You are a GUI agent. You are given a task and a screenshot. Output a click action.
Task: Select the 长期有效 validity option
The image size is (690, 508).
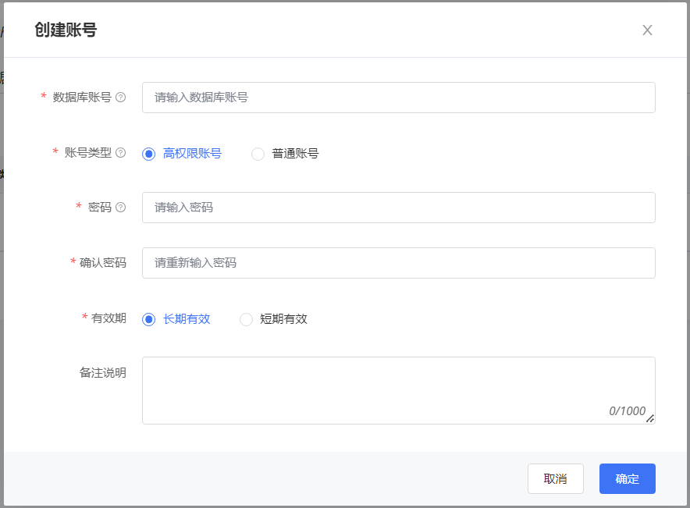(149, 319)
